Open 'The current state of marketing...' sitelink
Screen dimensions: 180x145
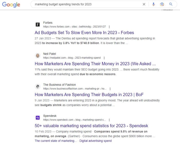pos(56,141)
